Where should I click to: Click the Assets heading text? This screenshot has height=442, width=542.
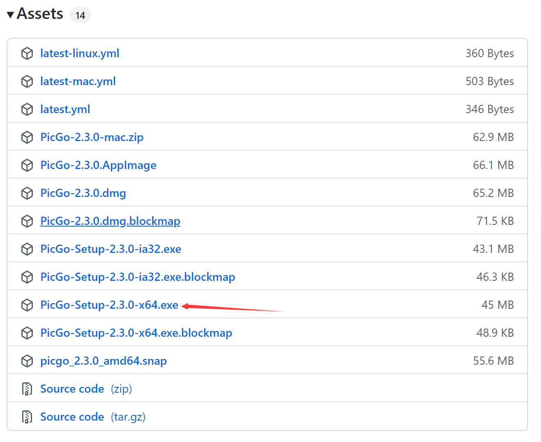click(40, 14)
